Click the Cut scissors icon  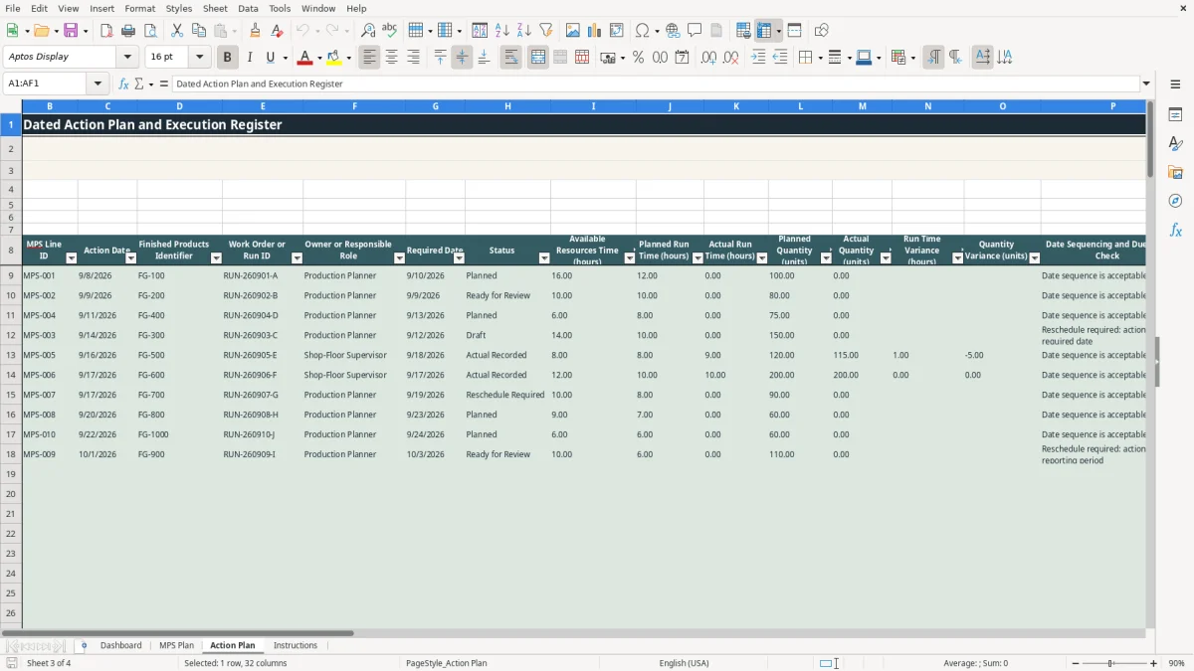point(176,31)
